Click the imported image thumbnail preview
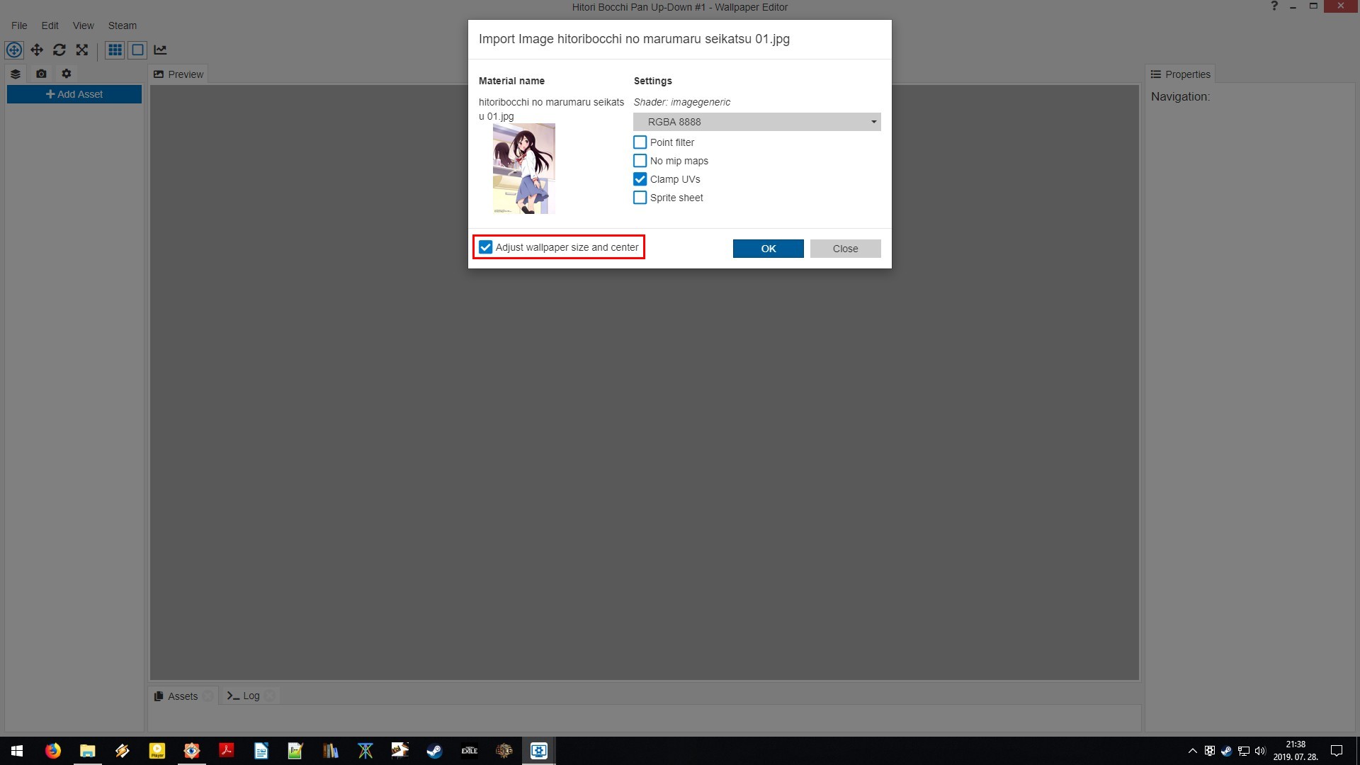Viewport: 1360px width, 765px height. pyautogui.click(x=523, y=169)
